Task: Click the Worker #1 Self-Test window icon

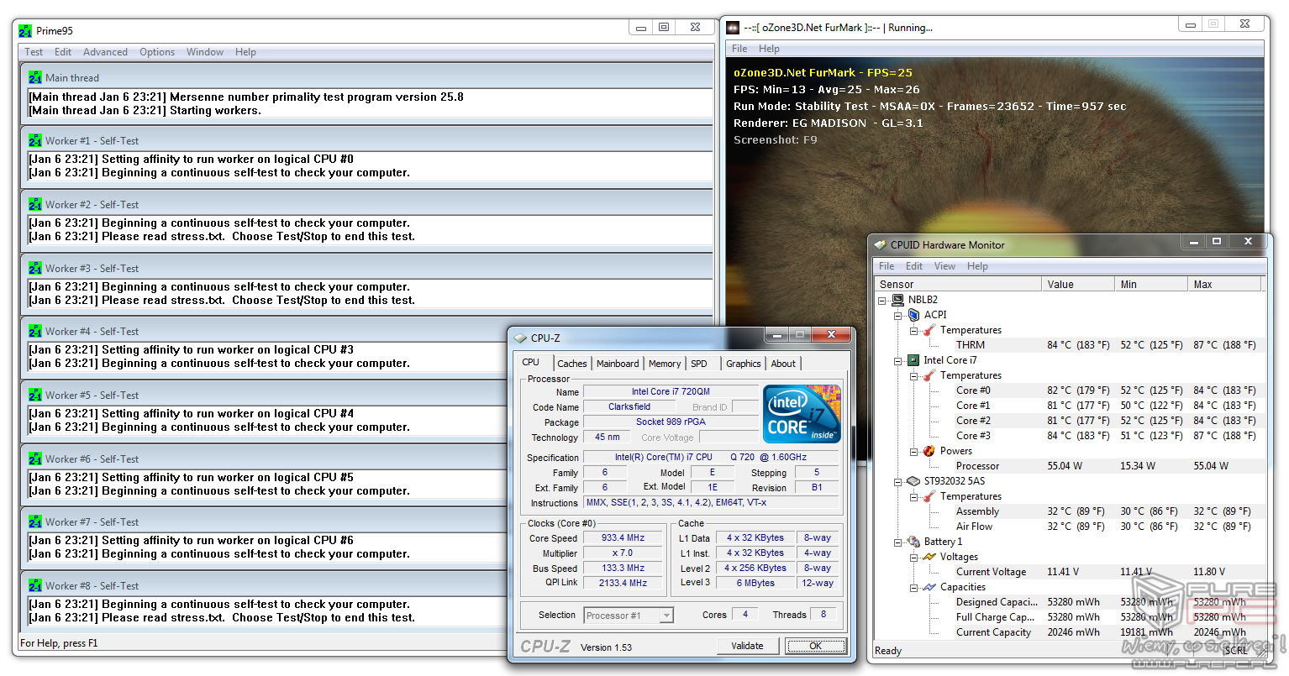Action: [x=35, y=140]
